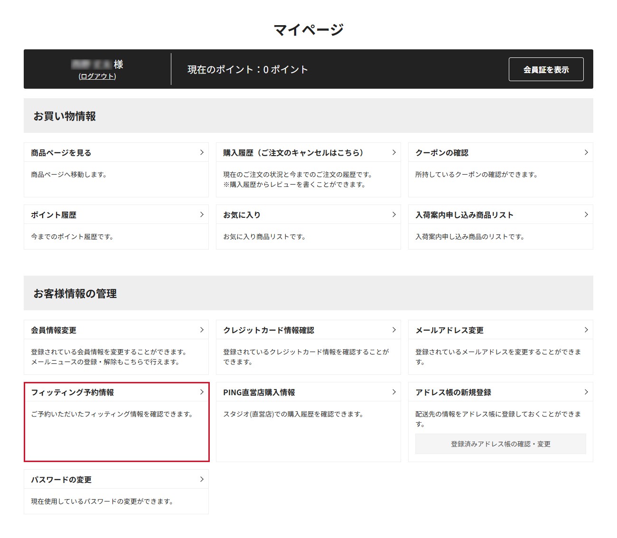This screenshot has width=617, height=538.
Task: Click description 今までのポイント履歴です。
Action: [72, 237]
